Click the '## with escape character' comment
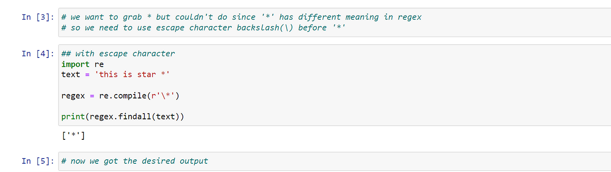This screenshot has height=172, width=611. (x=118, y=54)
